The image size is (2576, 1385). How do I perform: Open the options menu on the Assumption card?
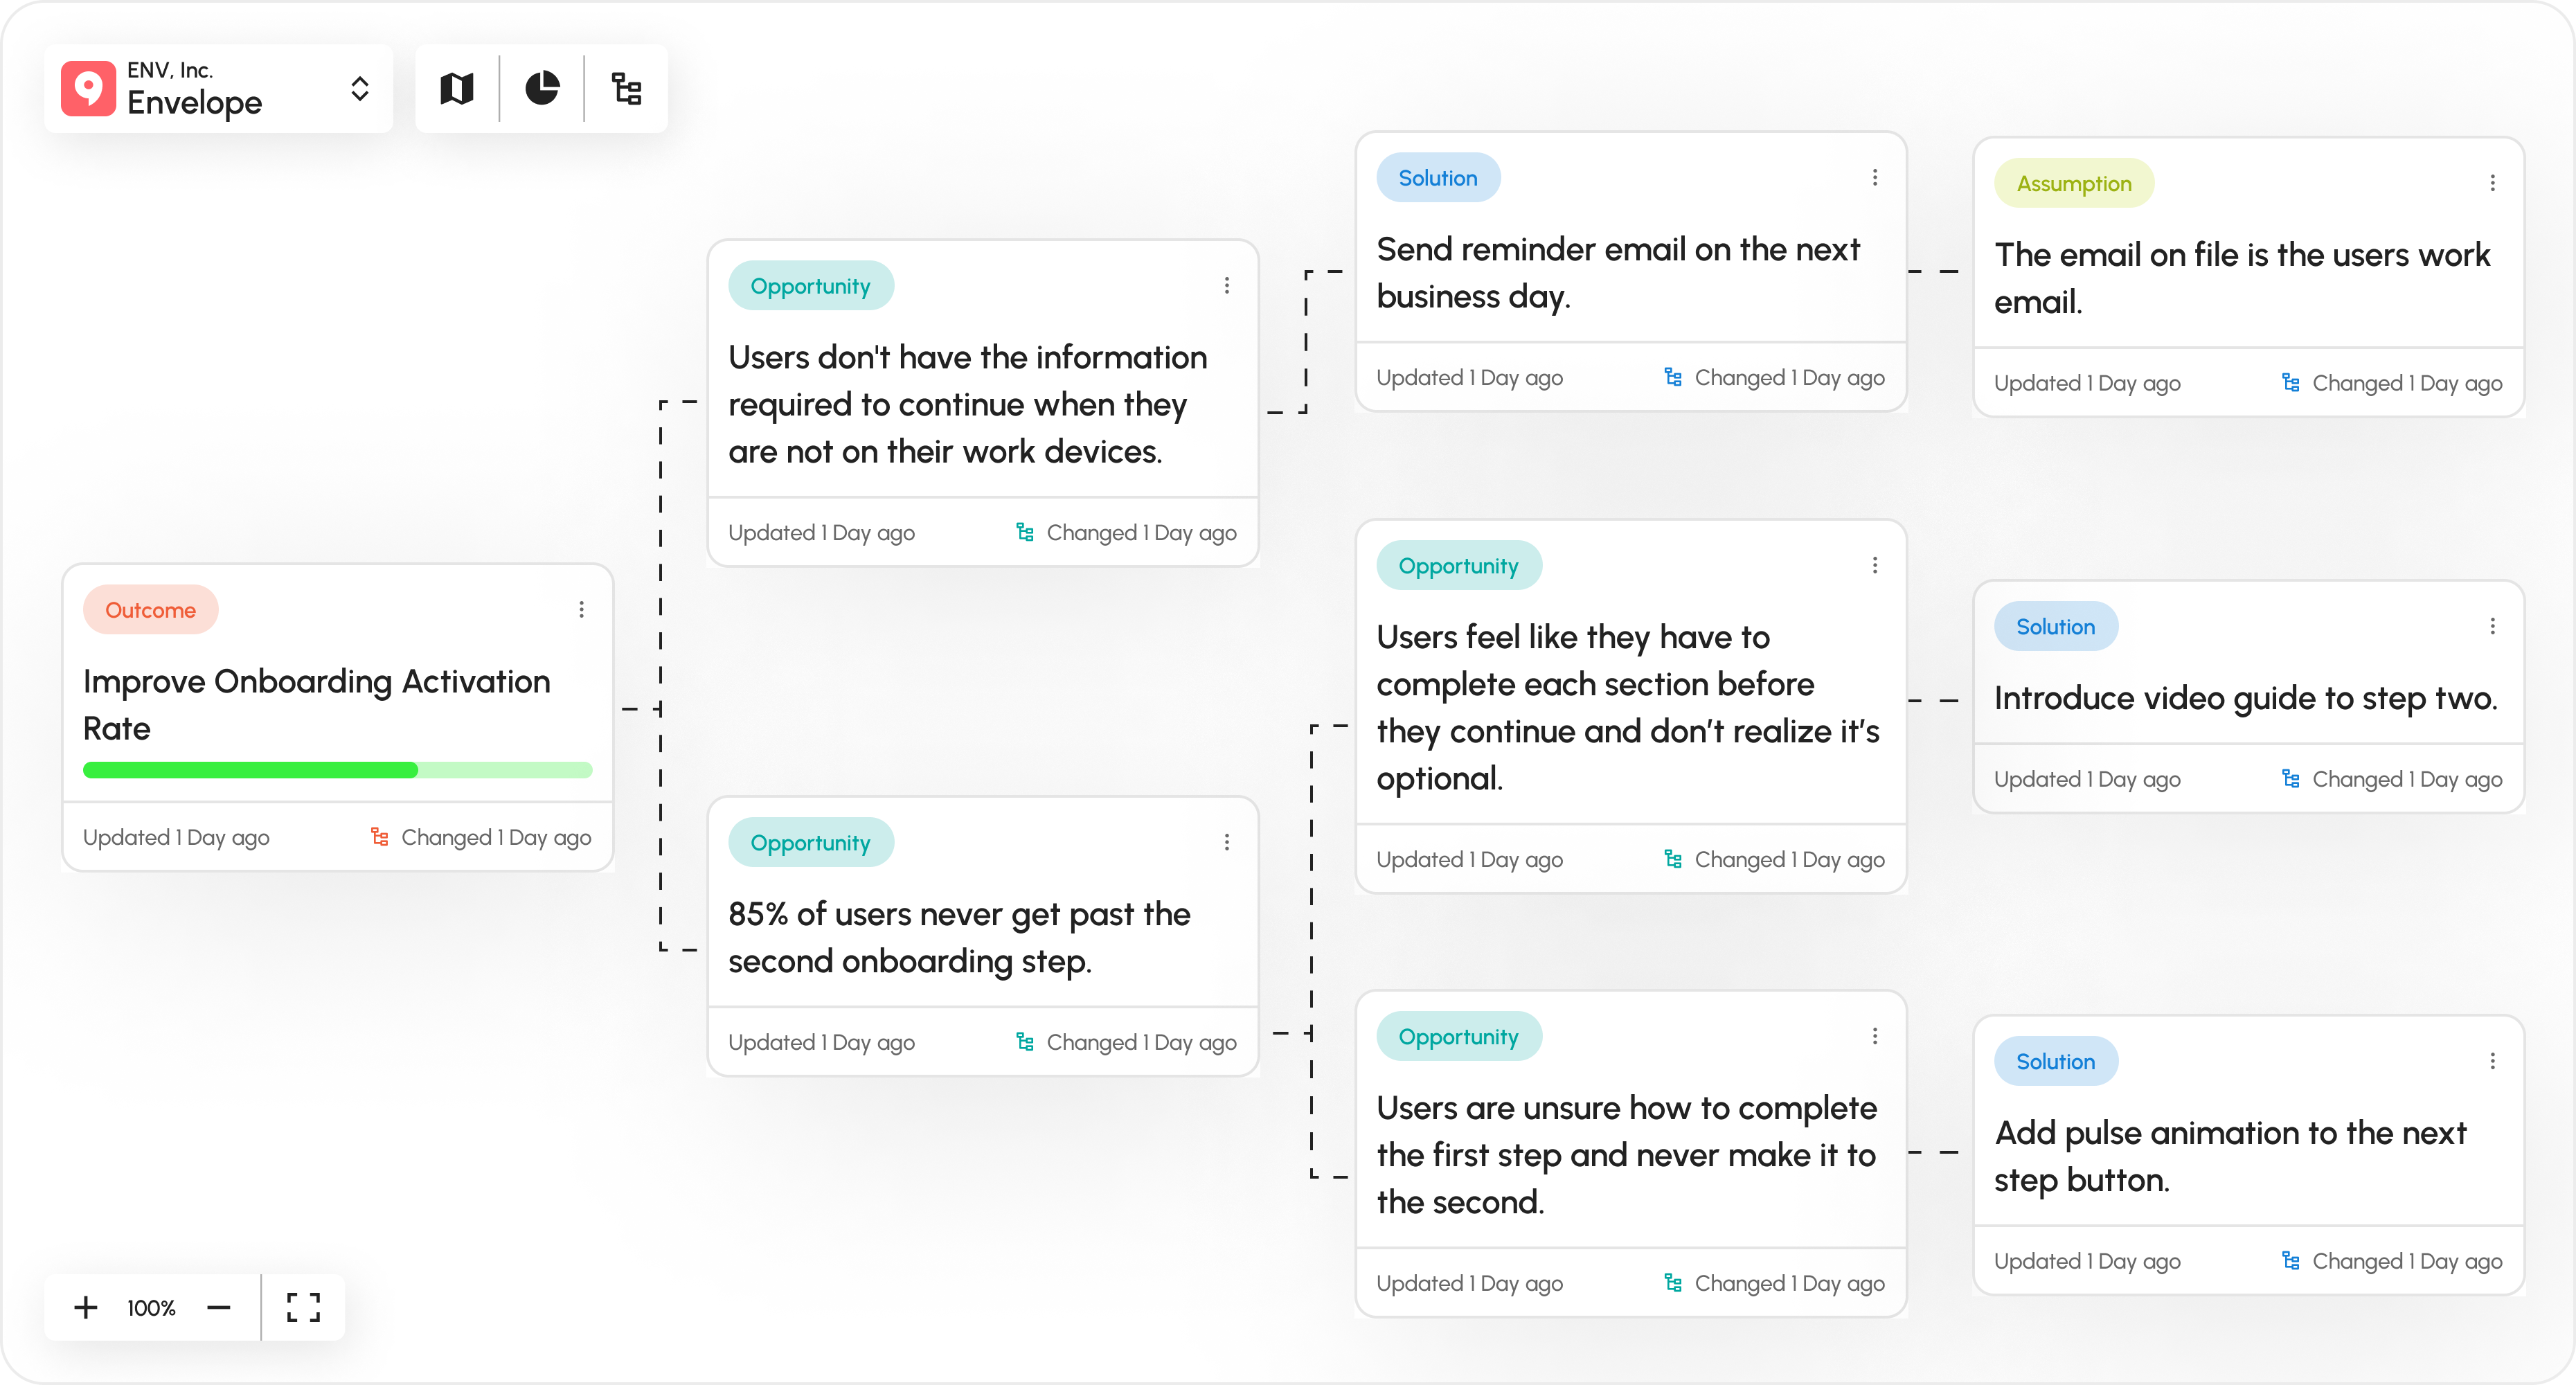coord(2492,183)
